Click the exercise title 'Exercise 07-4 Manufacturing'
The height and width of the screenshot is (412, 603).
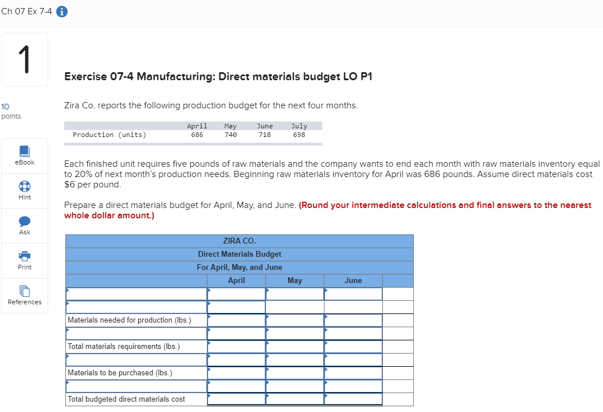[x=139, y=76]
